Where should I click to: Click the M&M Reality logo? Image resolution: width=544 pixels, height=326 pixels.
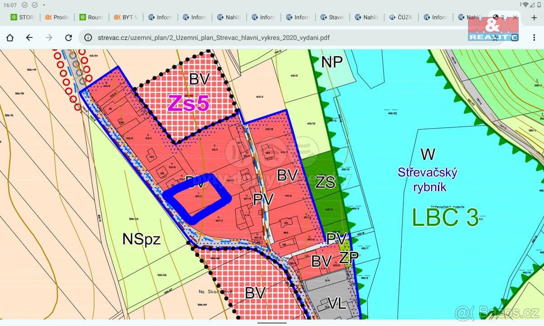tap(493, 28)
